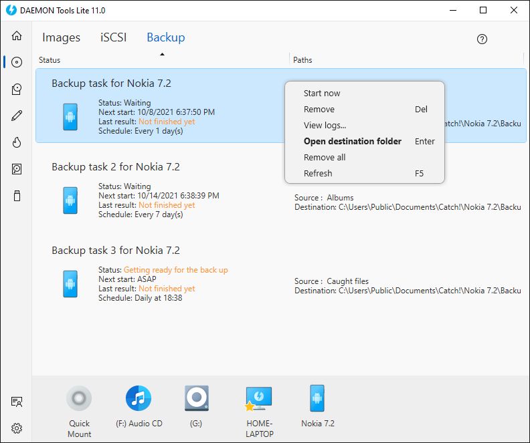Click the help question mark icon
Image resolution: width=530 pixels, height=443 pixels.
coord(482,39)
